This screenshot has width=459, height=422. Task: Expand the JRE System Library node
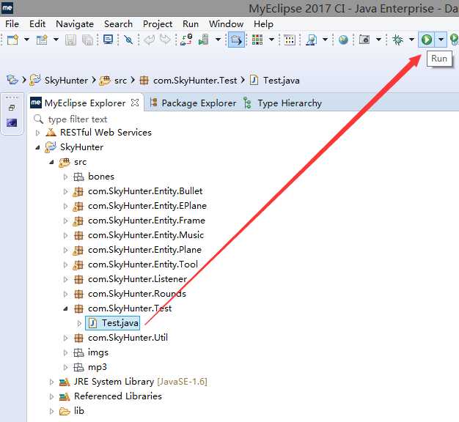51,382
